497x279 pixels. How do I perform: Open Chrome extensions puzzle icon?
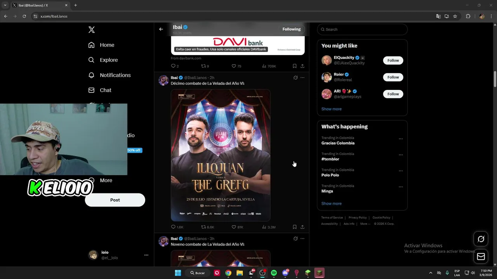pos(468,16)
